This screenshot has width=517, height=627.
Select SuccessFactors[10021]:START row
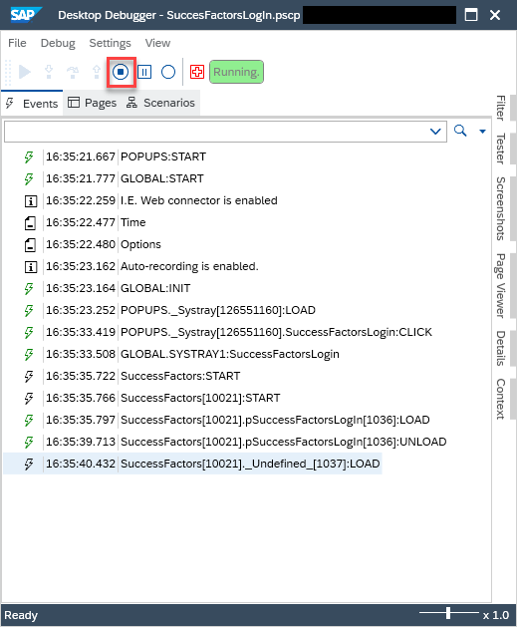(200, 399)
